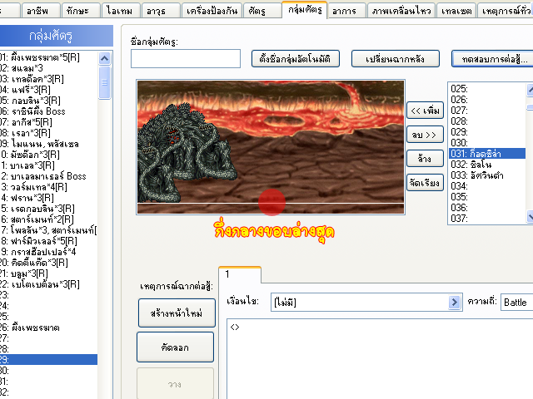Select troop ฟราน*3[R]
This screenshot has width=533, height=399.
48,198
